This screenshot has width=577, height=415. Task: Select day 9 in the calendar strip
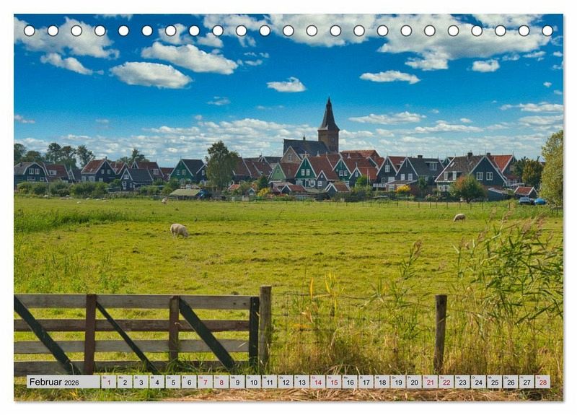point(237,382)
